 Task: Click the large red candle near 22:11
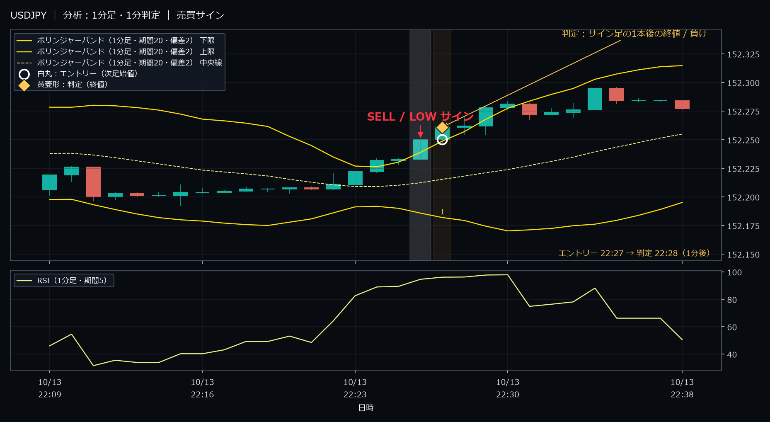[x=93, y=182]
